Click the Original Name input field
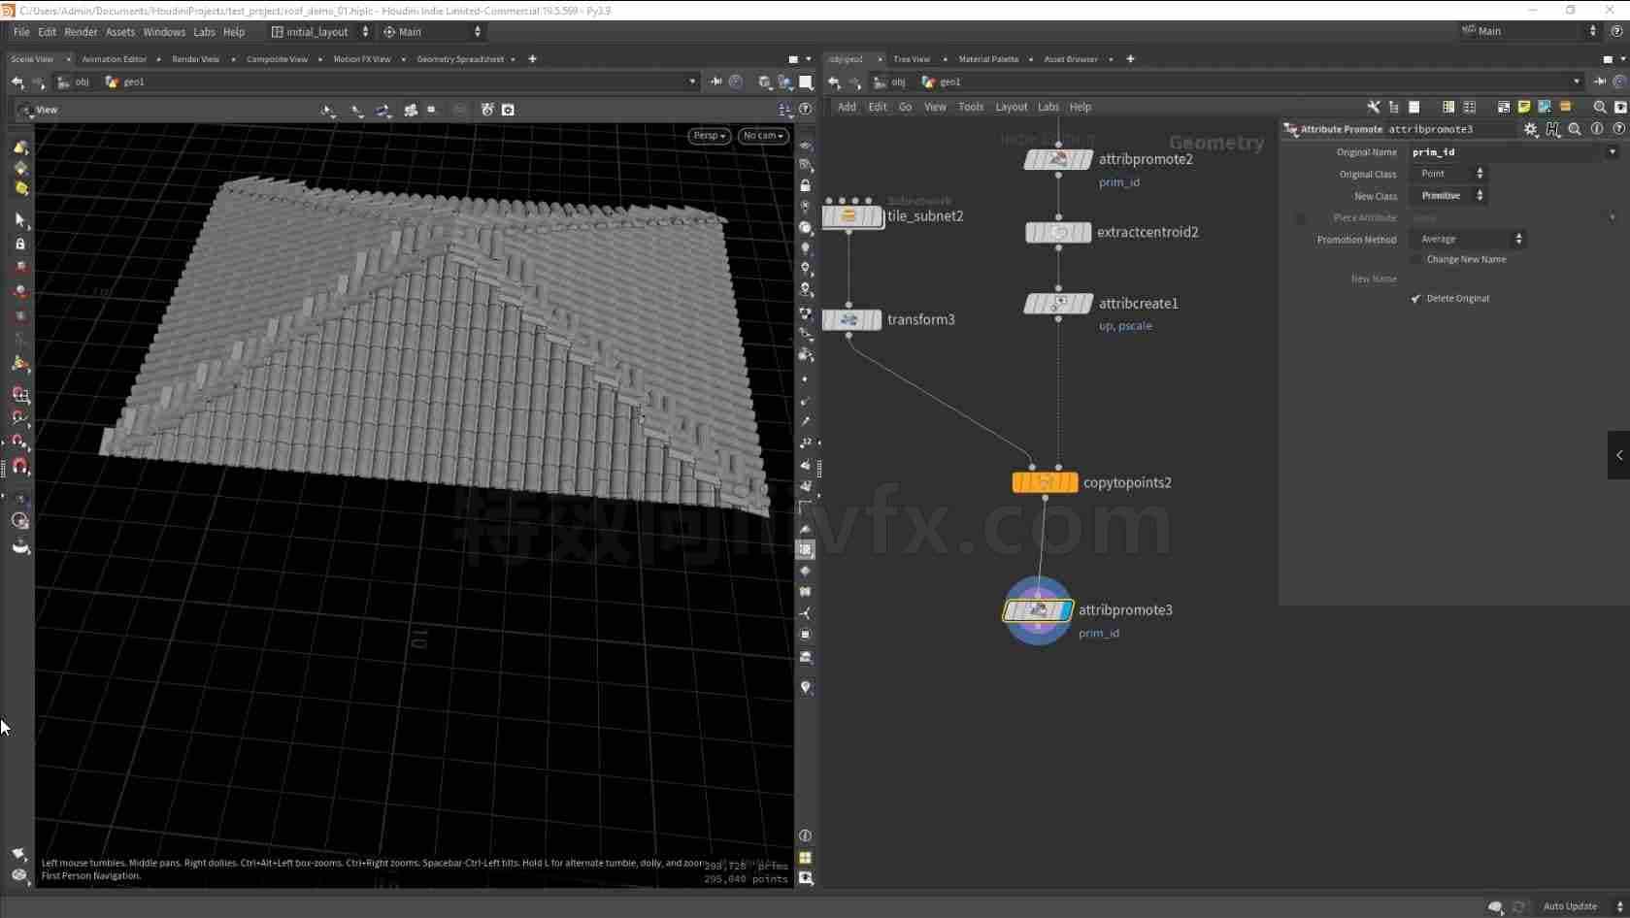The height and width of the screenshot is (918, 1630). pos(1508,152)
